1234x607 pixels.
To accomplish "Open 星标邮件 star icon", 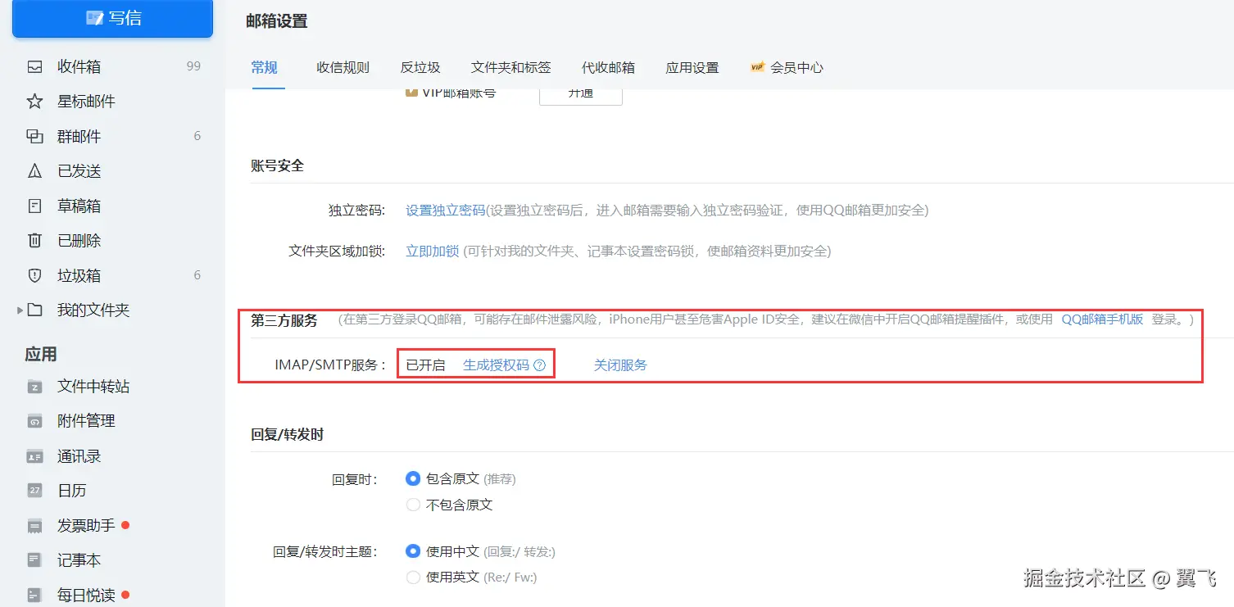I will 34,102.
